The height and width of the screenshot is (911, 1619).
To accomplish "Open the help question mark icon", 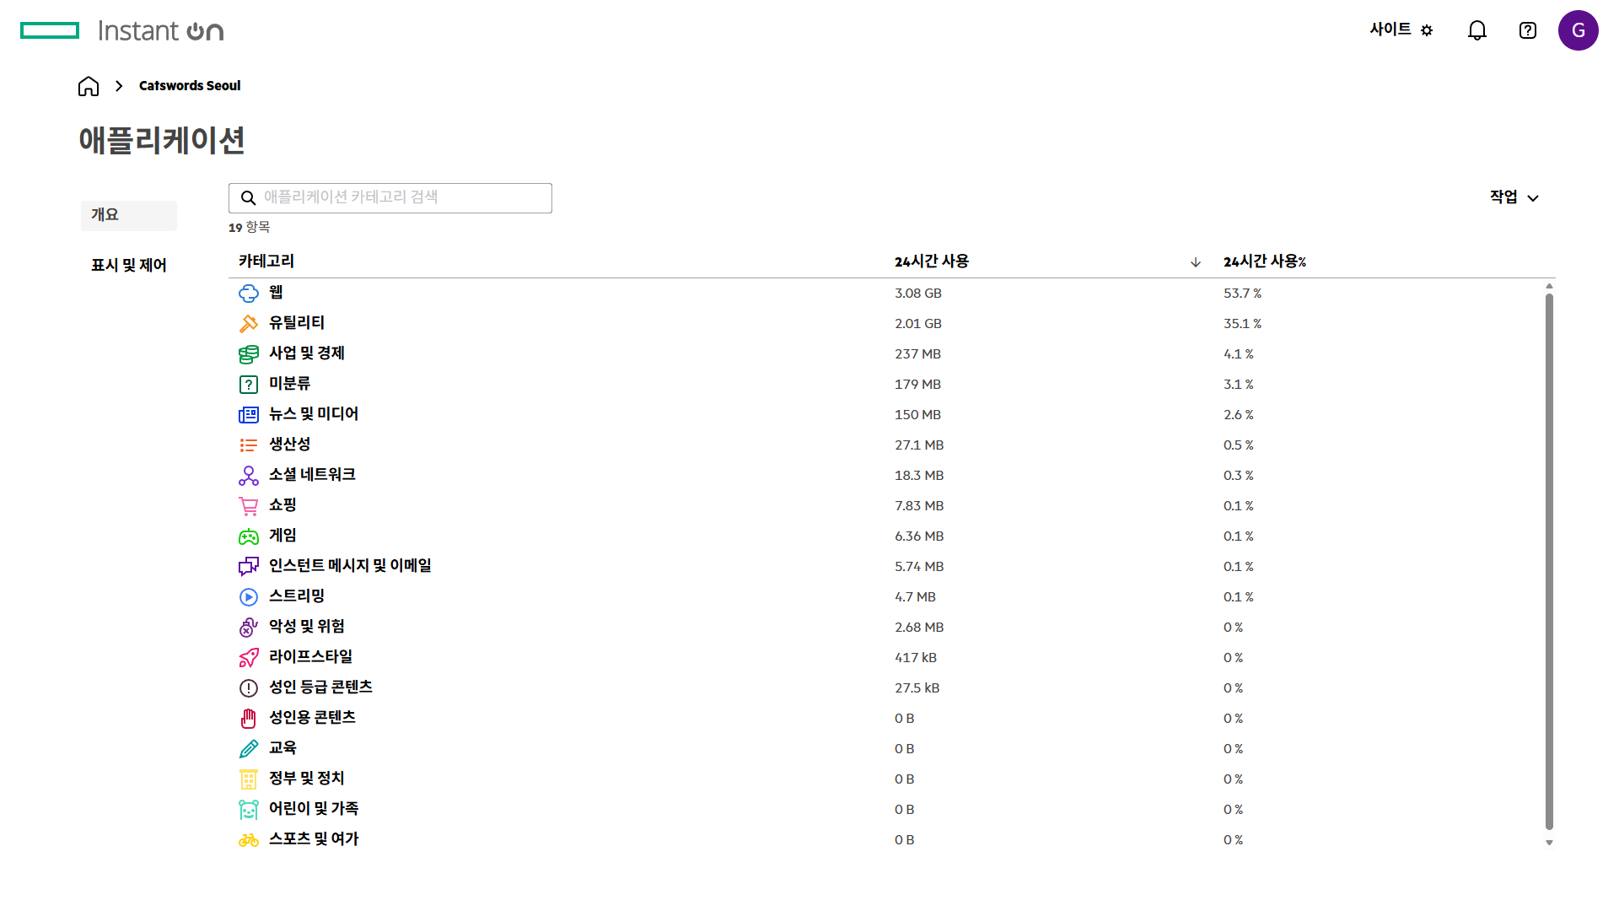I will (1527, 31).
